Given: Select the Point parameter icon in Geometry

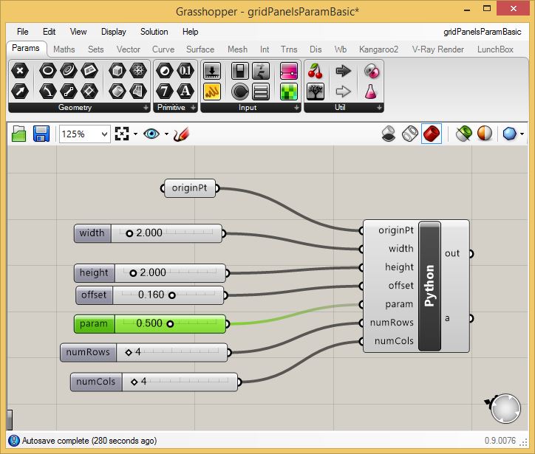Looking at the screenshot, I should coord(20,71).
